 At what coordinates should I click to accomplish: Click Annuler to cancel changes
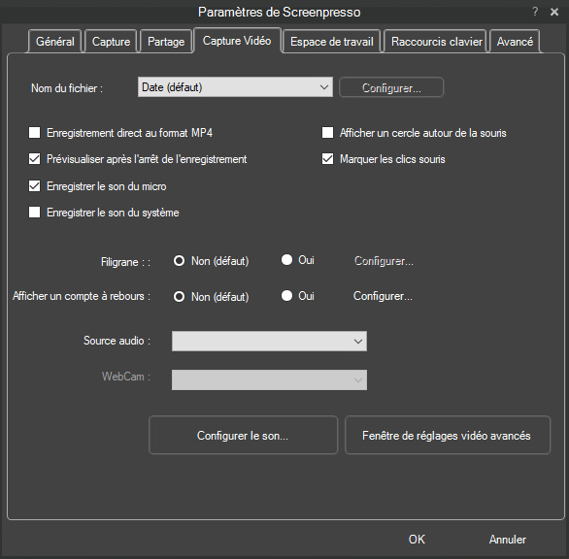507,540
